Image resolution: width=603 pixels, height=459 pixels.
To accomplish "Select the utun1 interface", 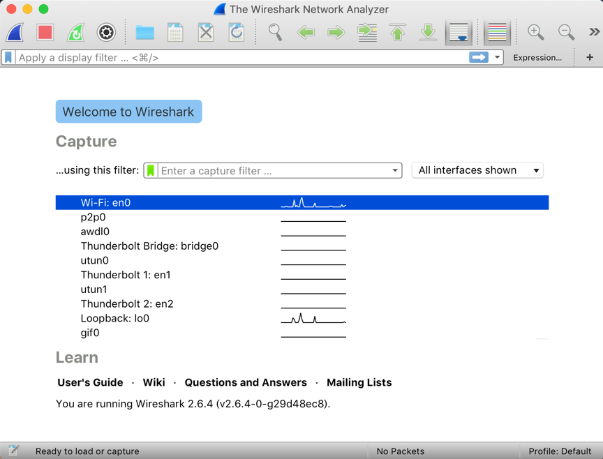I will 302,289.
